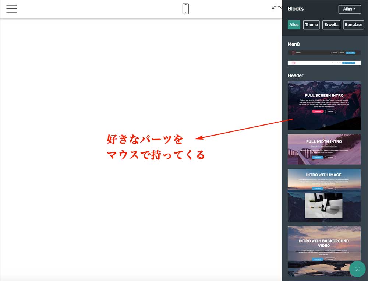Choose the Full Screen Intro header block
This screenshot has width=368, height=281.
[x=324, y=105]
